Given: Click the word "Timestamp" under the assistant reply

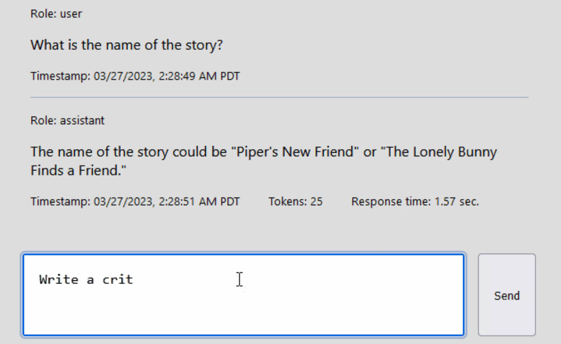Looking at the screenshot, I should 60,202.
